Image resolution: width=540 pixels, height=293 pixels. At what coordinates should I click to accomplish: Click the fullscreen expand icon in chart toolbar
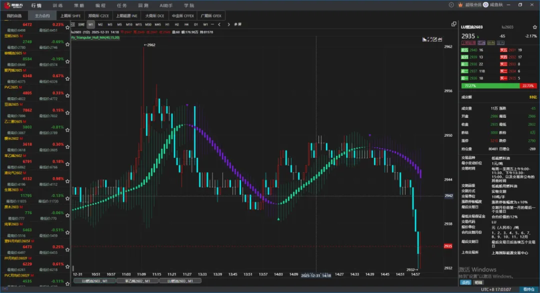pyautogui.click(x=430, y=39)
